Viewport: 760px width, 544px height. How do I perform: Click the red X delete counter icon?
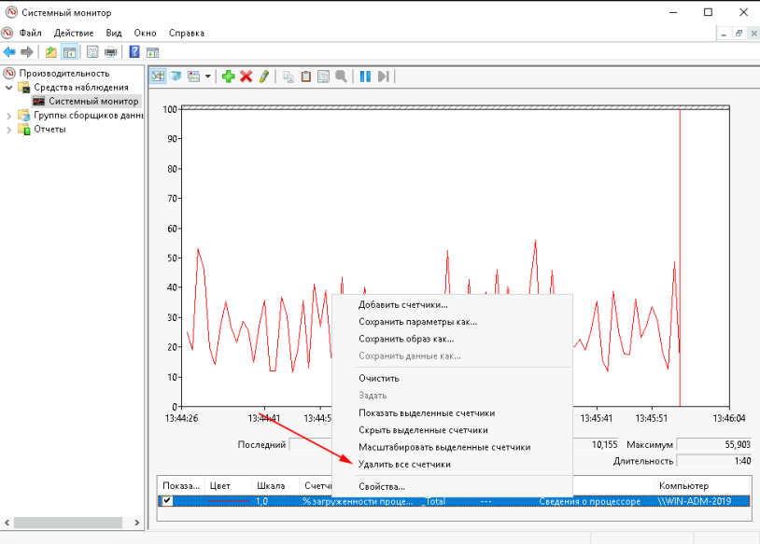[246, 77]
